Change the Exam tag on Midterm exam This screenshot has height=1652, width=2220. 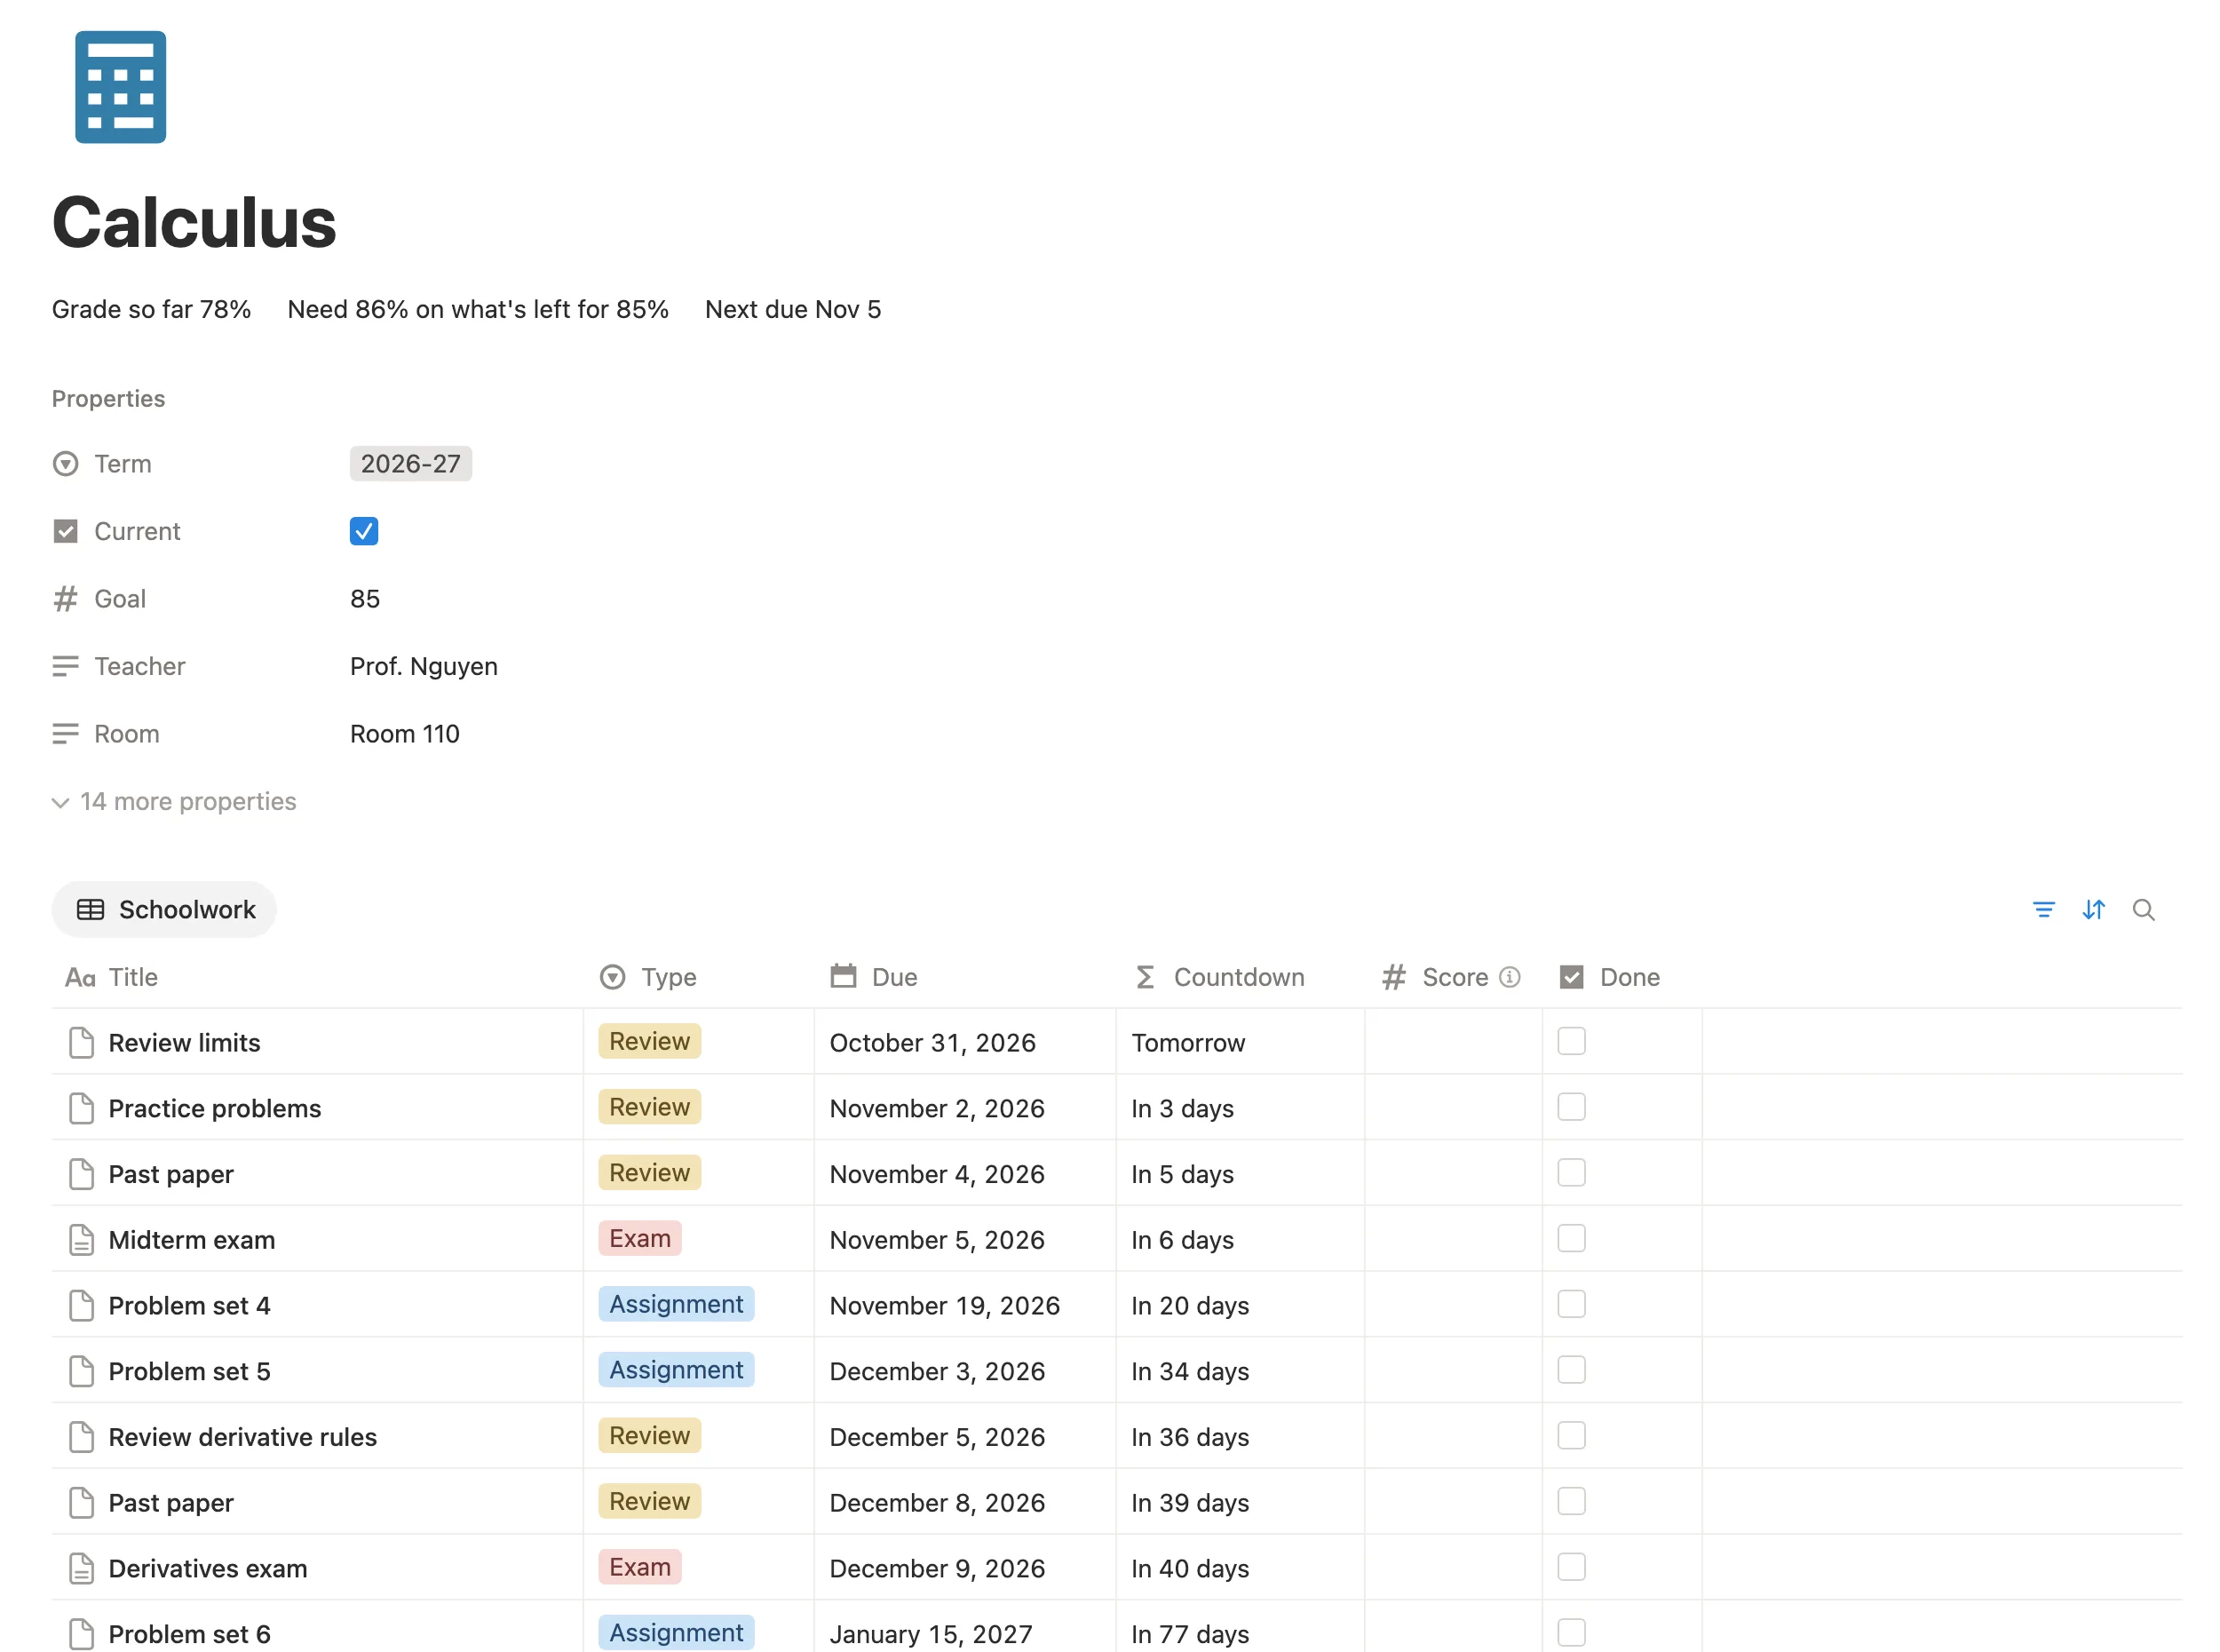pos(639,1238)
